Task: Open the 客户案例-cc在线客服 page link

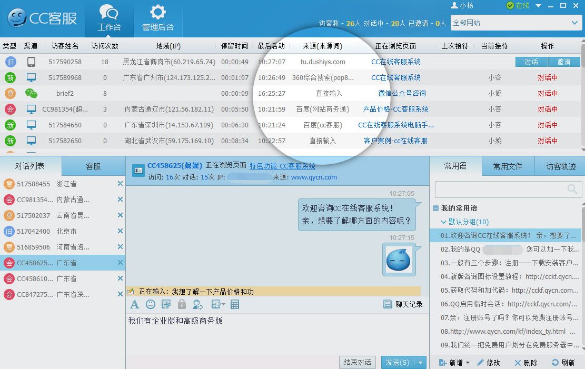Action: [395, 141]
